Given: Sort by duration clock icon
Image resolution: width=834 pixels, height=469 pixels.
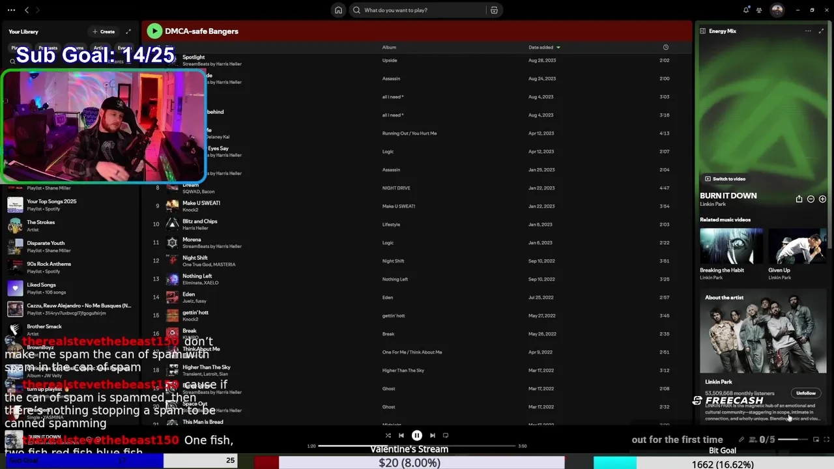Looking at the screenshot, I should click(665, 47).
